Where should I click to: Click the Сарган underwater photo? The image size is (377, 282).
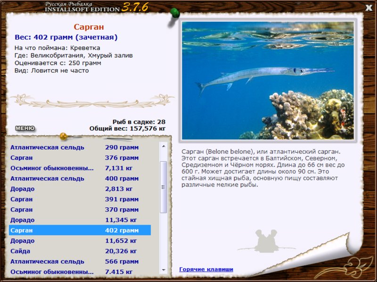coord(268,80)
